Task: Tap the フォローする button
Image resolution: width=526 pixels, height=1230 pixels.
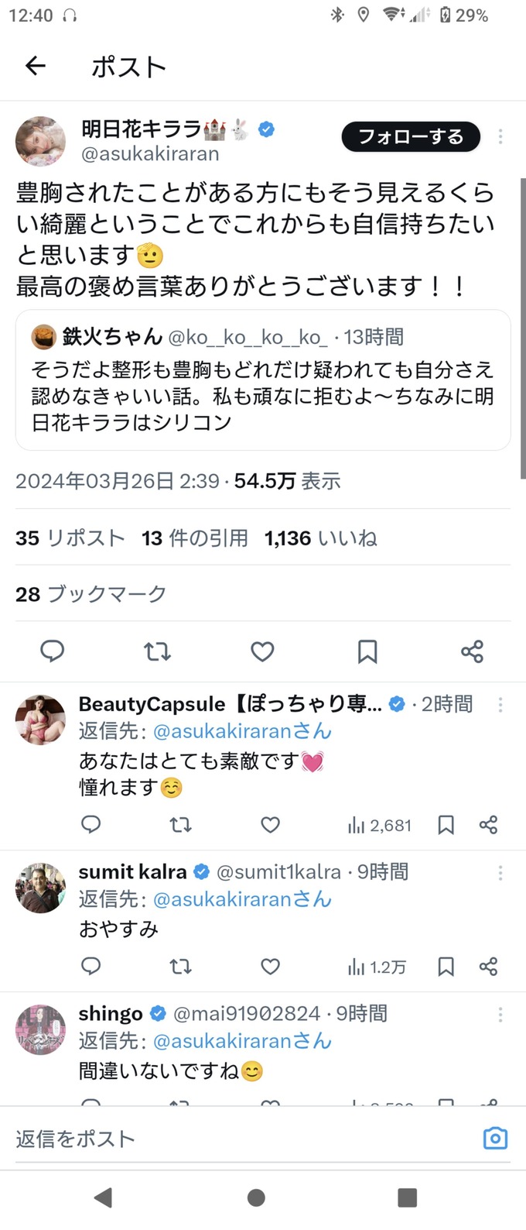Action: tap(411, 137)
